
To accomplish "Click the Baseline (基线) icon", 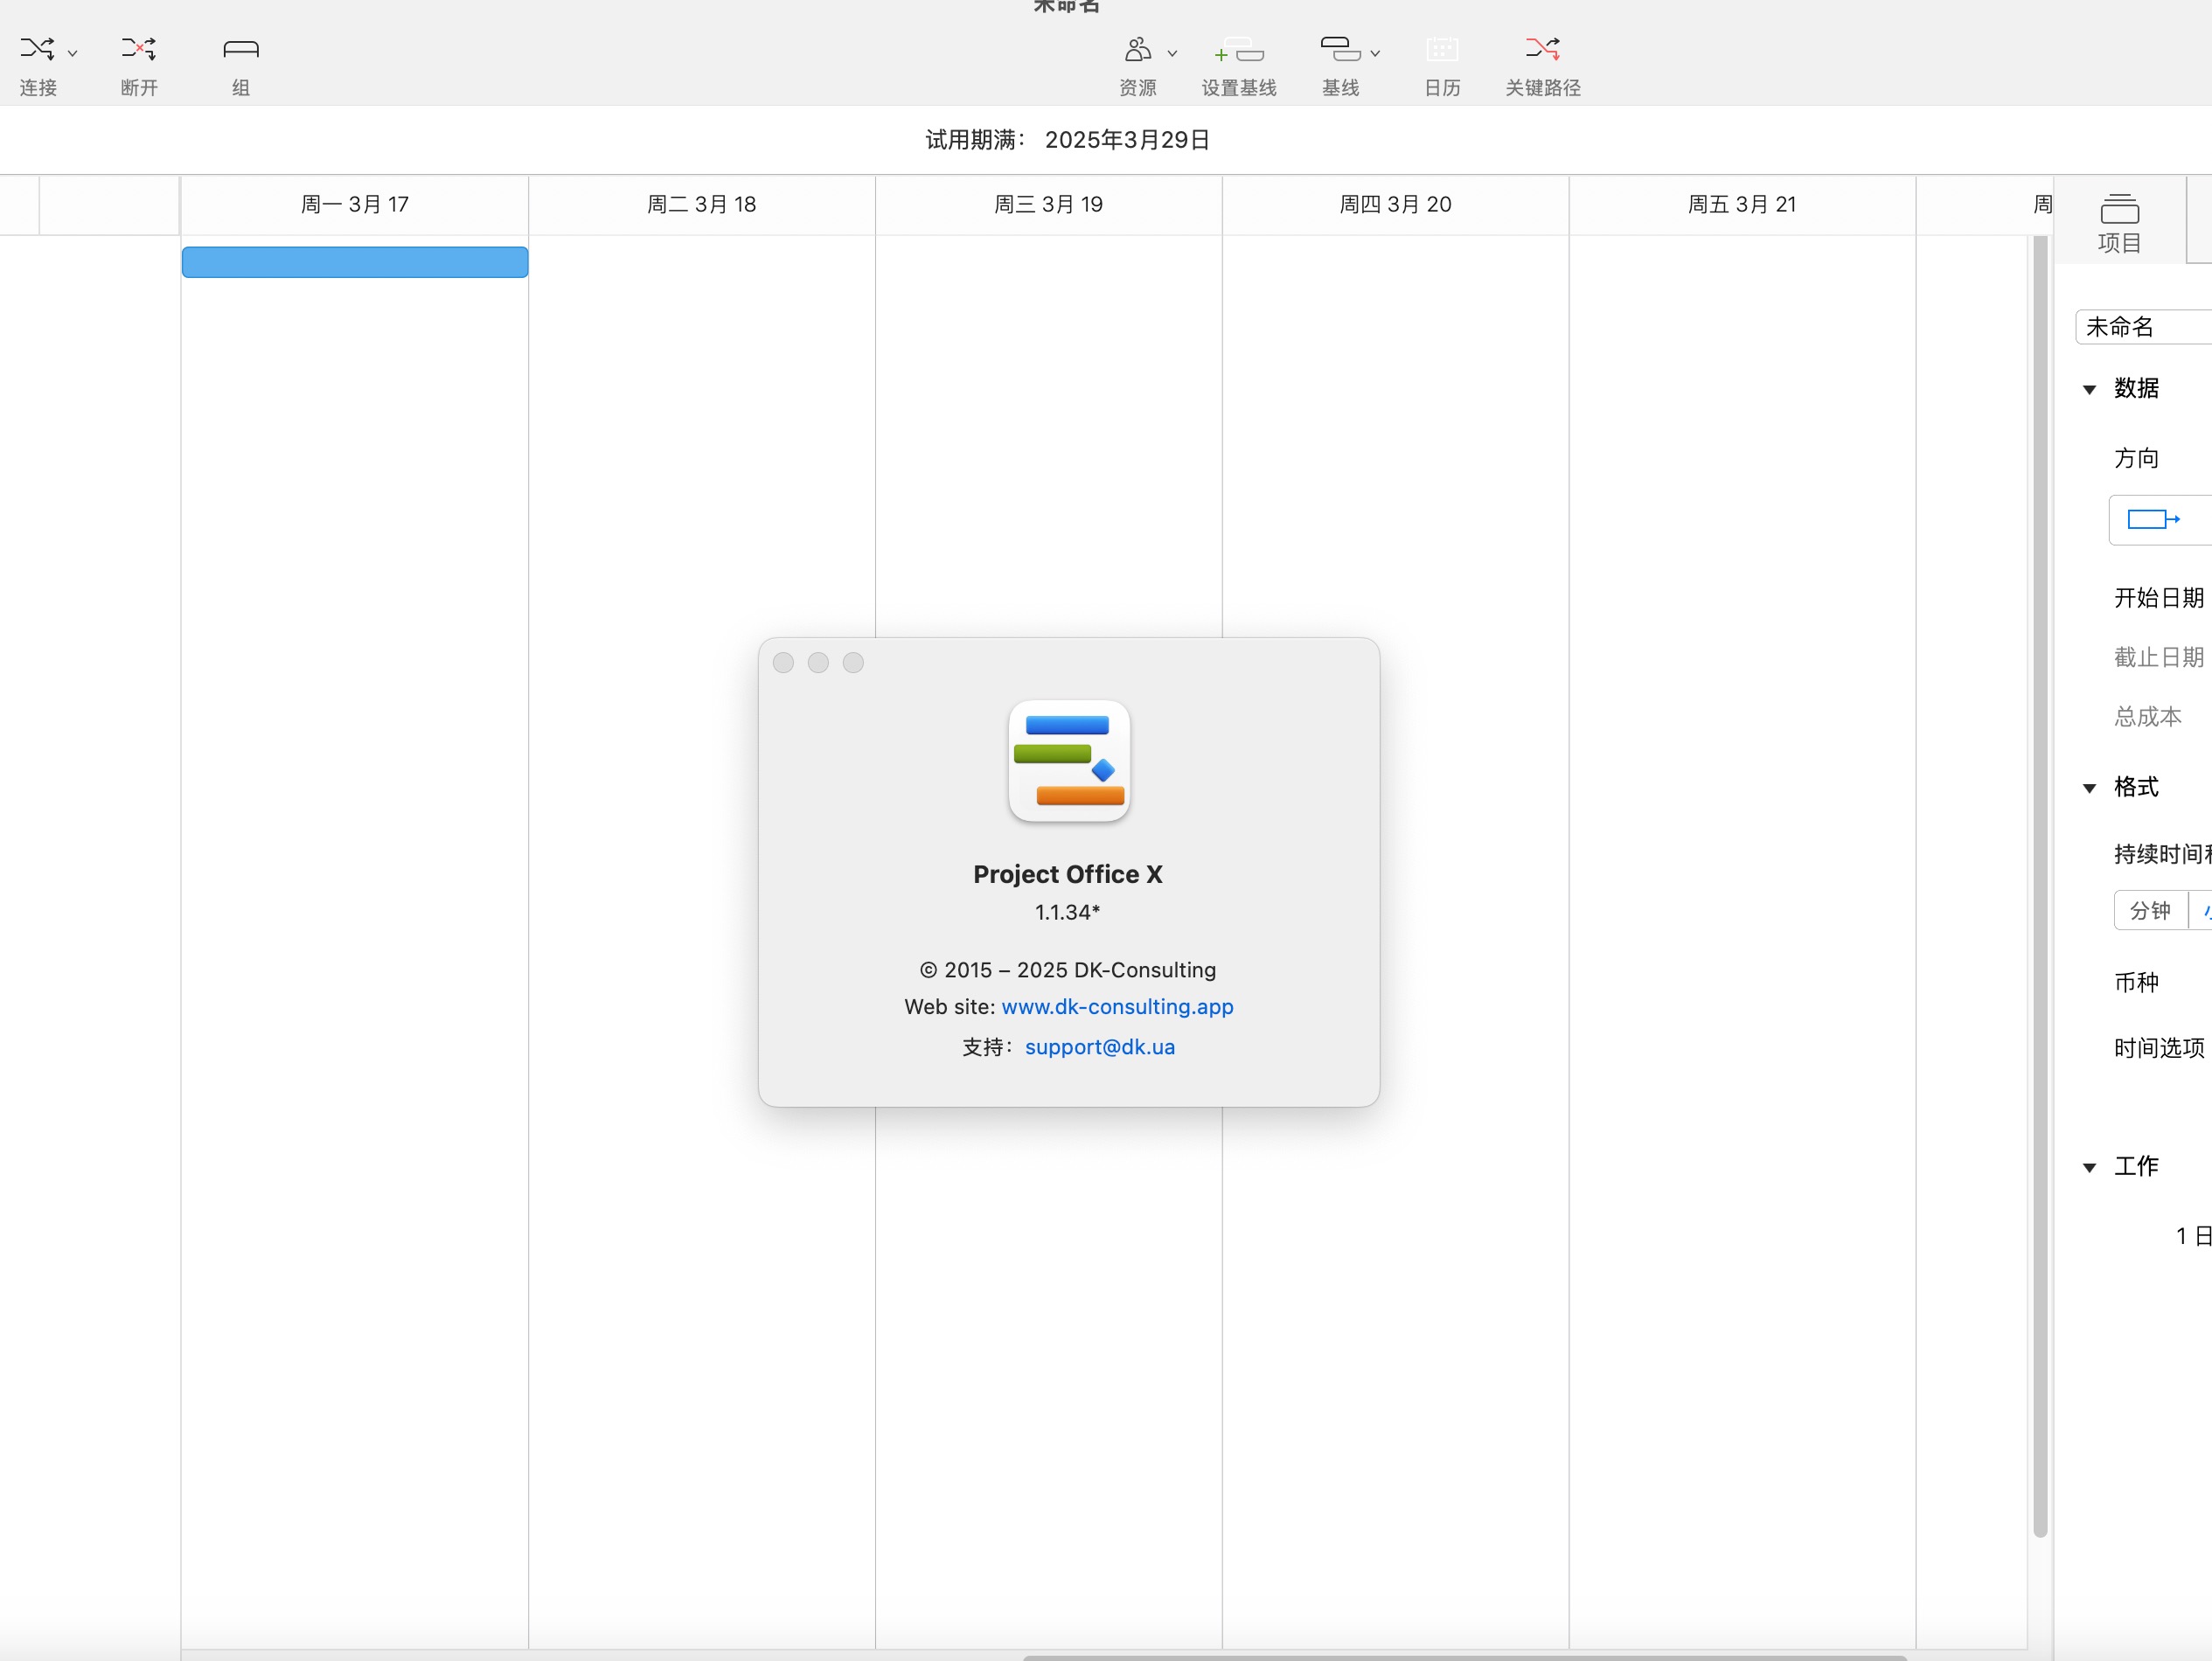I will (x=1340, y=49).
